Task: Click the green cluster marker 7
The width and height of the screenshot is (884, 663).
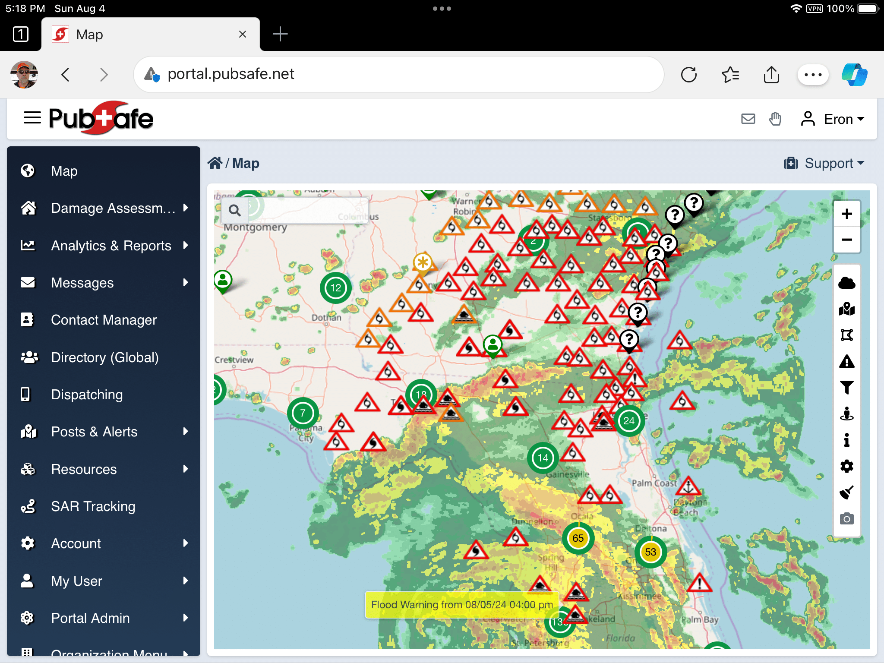Action: [303, 413]
